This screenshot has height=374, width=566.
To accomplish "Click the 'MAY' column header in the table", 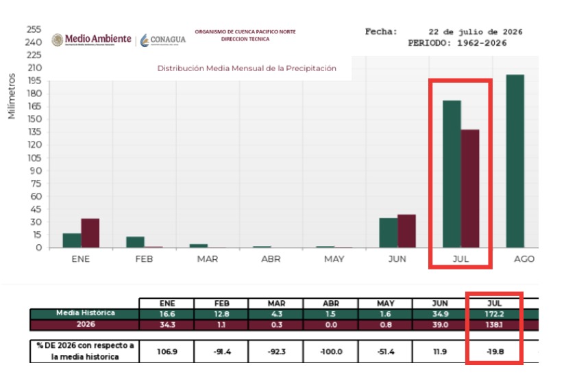I will [385, 304].
